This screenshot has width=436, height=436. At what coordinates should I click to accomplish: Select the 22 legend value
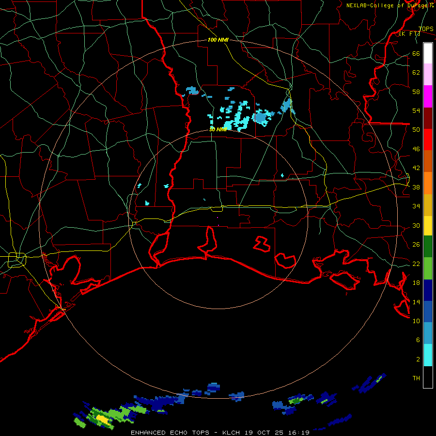416,264
